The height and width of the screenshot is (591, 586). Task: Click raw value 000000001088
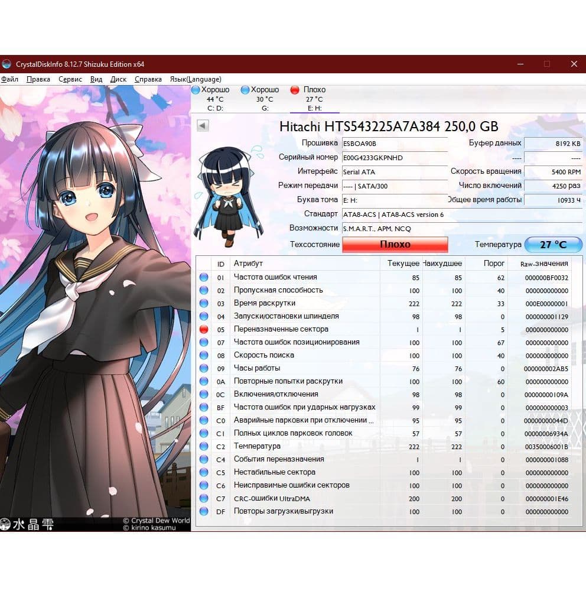547,460
